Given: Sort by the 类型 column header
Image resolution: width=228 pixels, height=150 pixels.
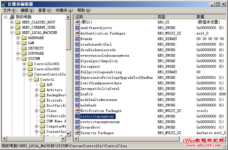Looking at the screenshot, I should tap(175, 17).
